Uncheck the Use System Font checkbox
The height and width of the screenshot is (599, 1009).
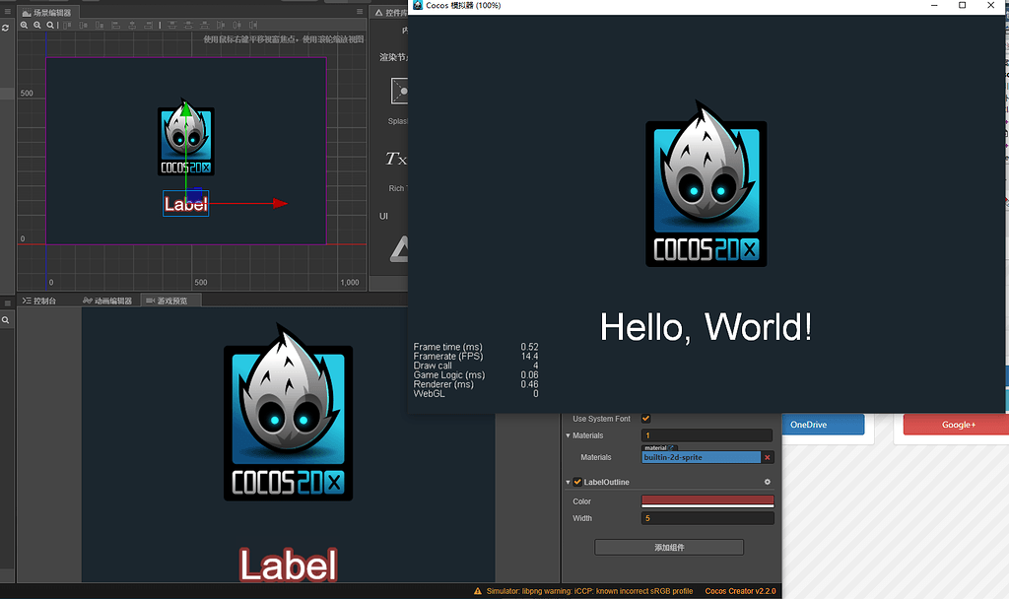click(646, 418)
